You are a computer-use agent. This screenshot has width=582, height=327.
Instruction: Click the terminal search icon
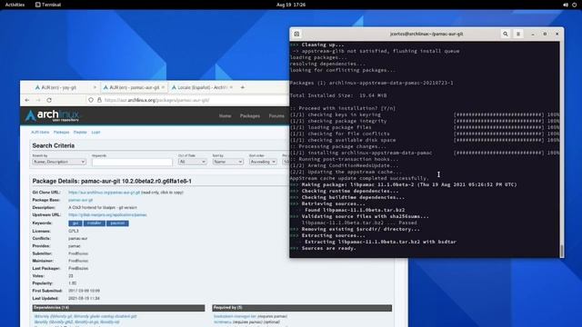click(x=506, y=34)
